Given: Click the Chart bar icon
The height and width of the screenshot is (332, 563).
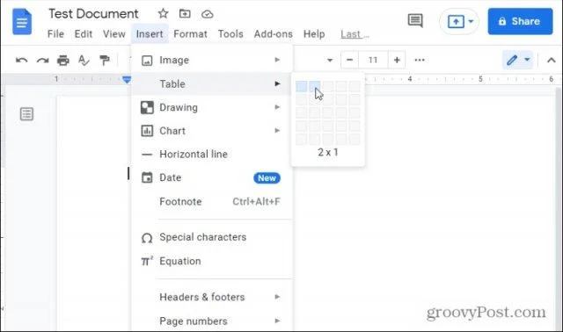Looking at the screenshot, I should (x=147, y=131).
